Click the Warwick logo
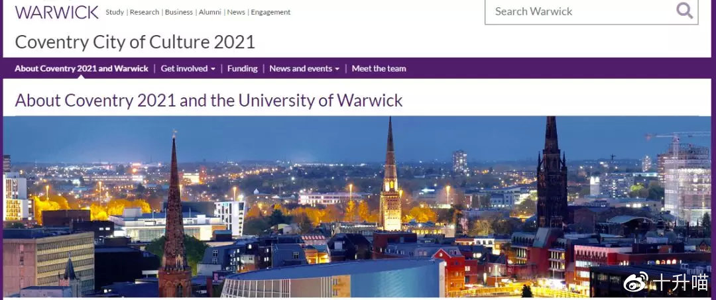 [x=56, y=12]
